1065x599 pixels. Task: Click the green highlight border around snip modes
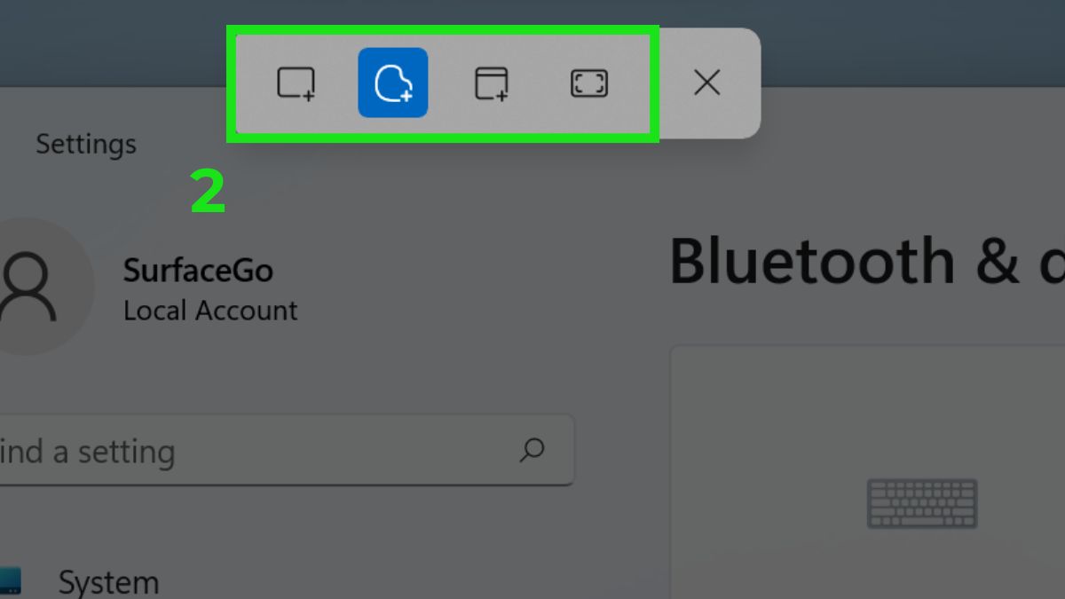point(442,29)
